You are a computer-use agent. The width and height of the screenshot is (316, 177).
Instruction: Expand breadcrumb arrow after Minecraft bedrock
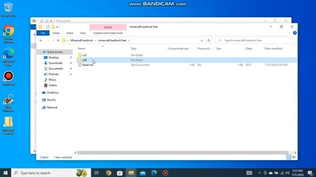point(95,40)
